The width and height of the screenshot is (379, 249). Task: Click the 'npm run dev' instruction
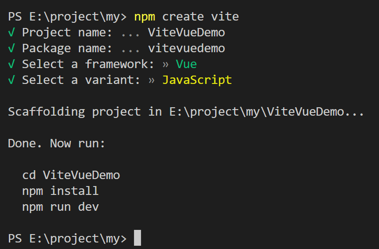point(60,207)
